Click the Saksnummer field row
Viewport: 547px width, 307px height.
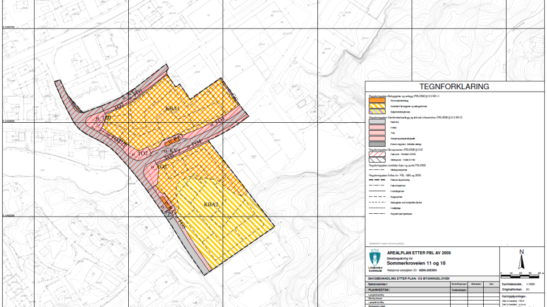pyautogui.click(x=379, y=283)
